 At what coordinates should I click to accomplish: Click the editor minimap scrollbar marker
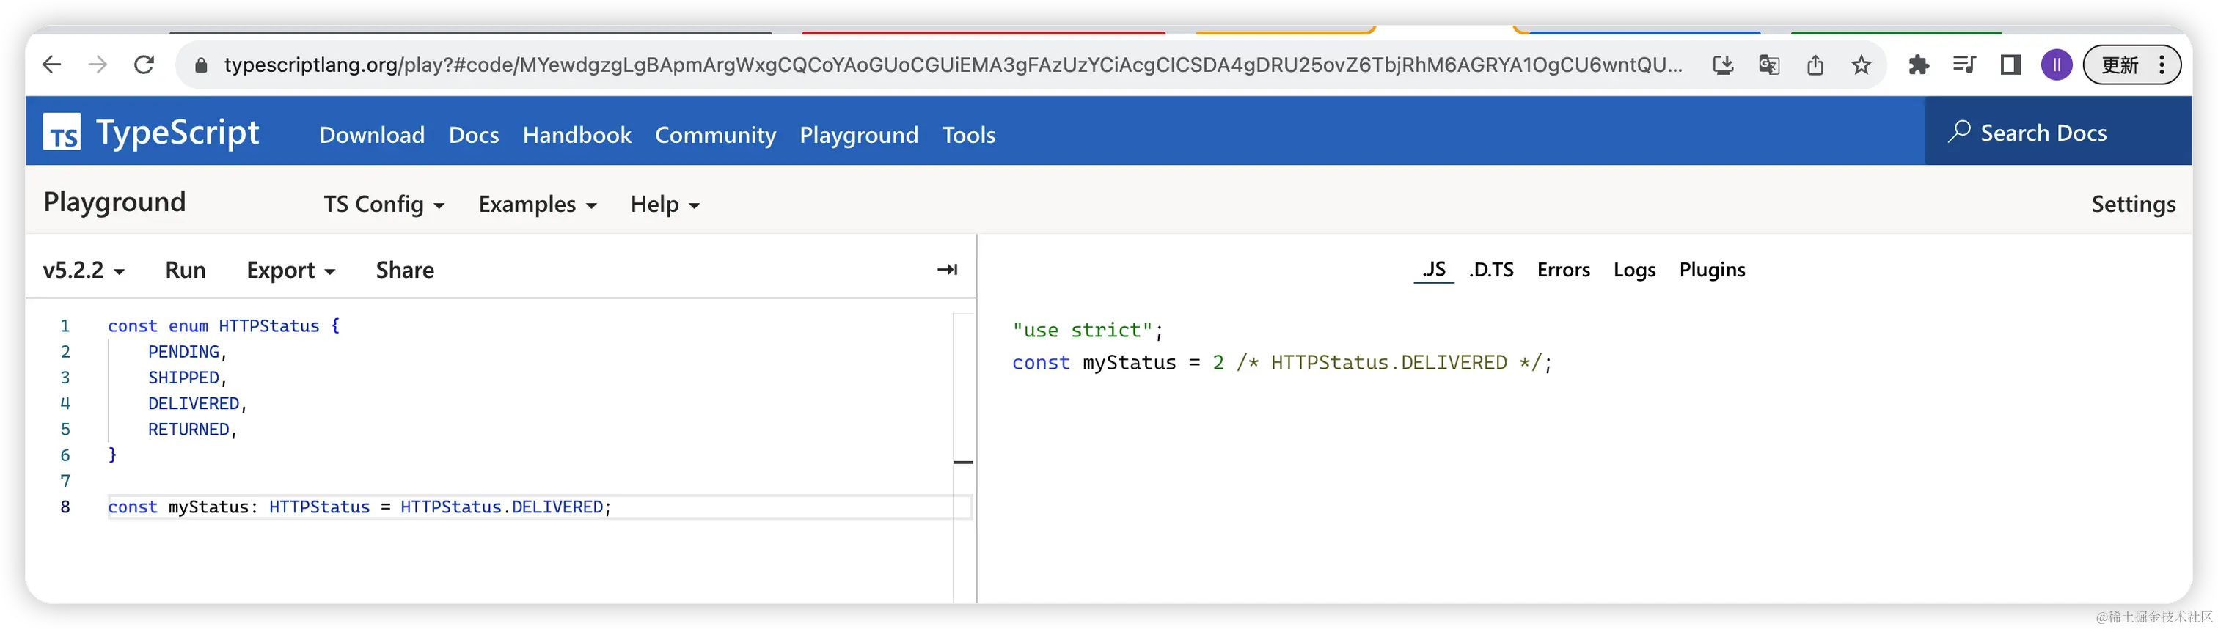964,462
